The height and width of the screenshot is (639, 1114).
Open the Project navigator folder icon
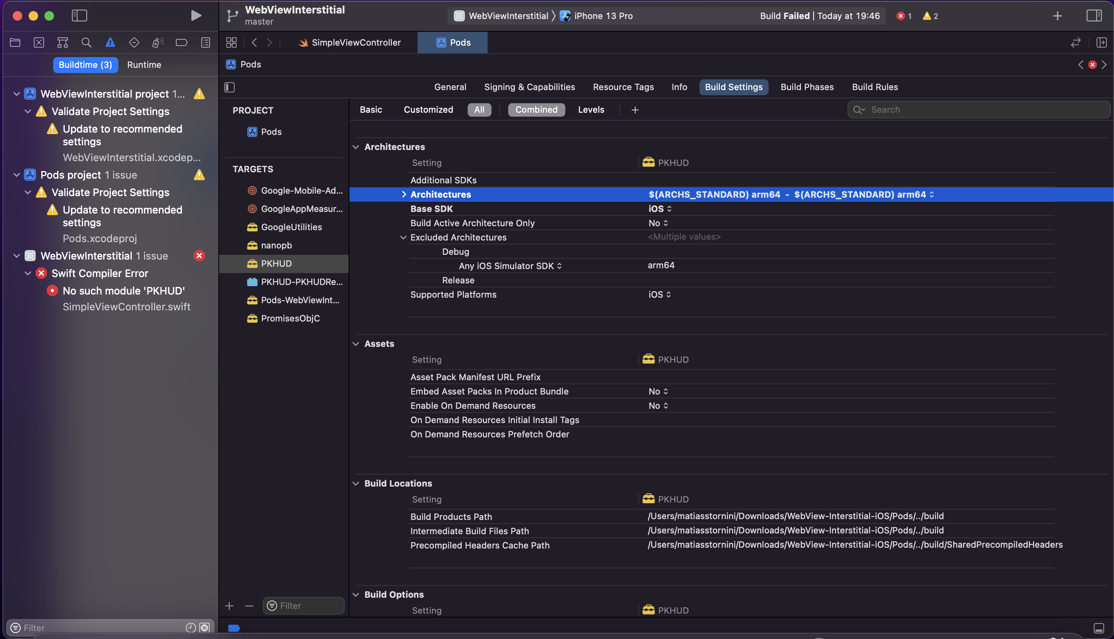[15, 42]
